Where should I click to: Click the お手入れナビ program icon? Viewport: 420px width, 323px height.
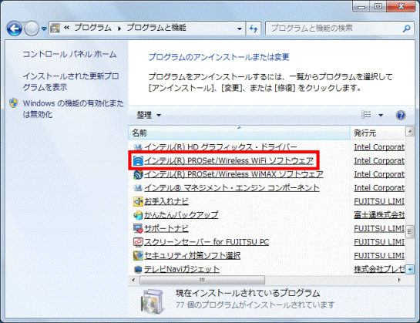point(138,201)
